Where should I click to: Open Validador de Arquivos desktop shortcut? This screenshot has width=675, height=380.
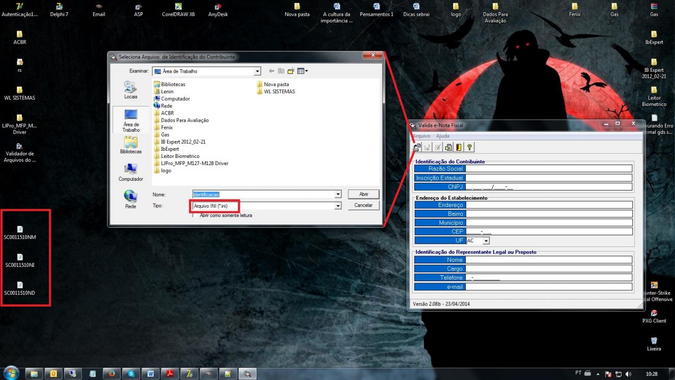point(19,153)
